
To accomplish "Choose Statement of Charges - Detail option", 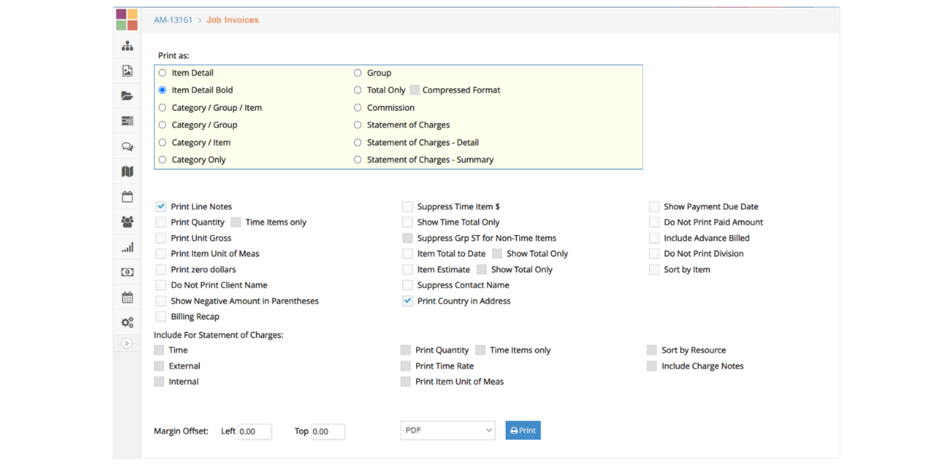I will coord(358,143).
